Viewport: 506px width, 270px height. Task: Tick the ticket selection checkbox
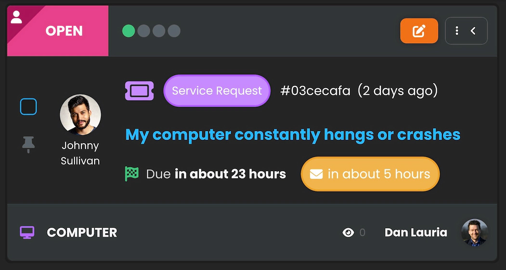28,107
